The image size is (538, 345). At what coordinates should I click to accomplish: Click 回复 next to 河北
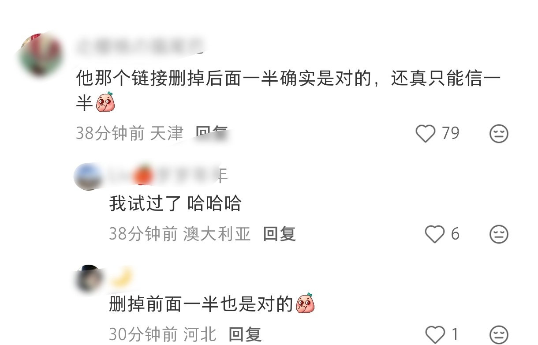(x=245, y=334)
